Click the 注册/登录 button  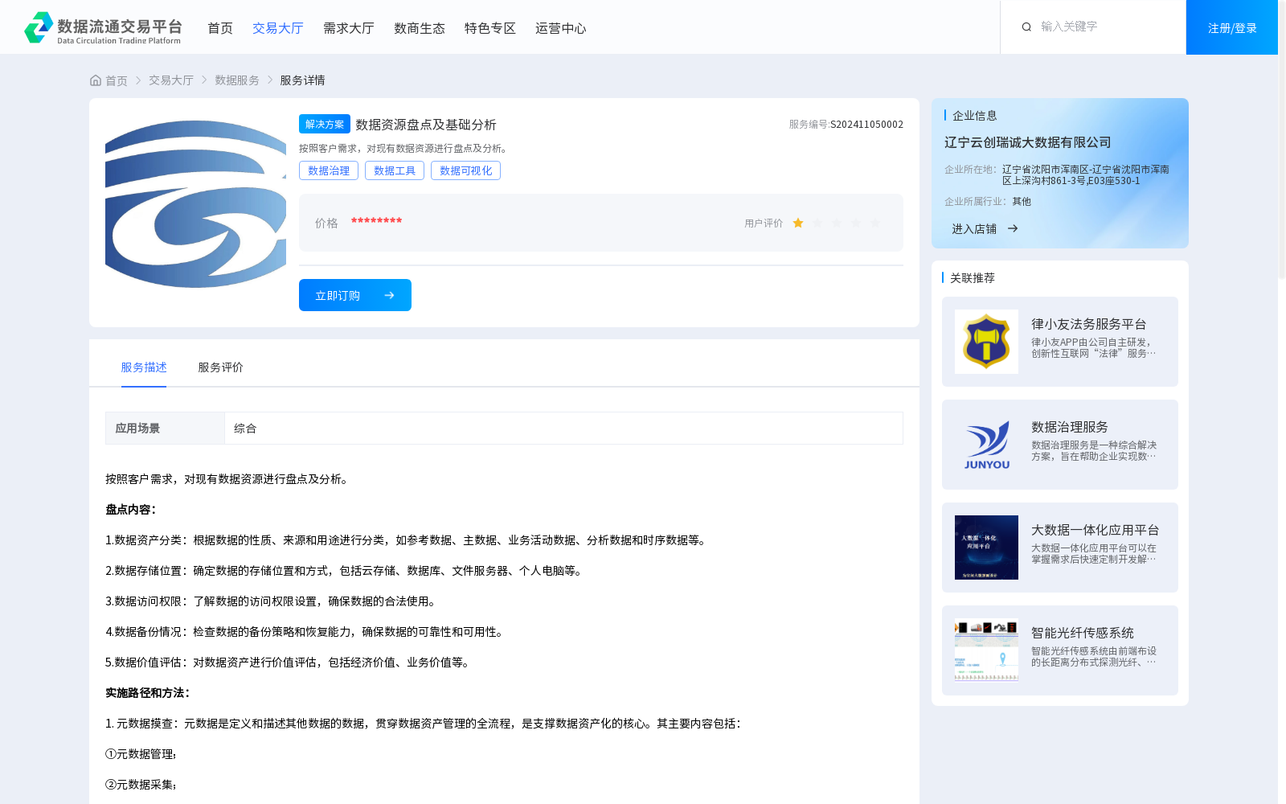[x=1232, y=27]
